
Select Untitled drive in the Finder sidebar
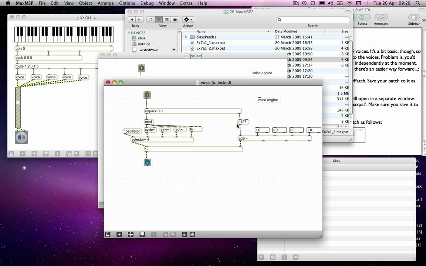pyautogui.click(x=144, y=44)
